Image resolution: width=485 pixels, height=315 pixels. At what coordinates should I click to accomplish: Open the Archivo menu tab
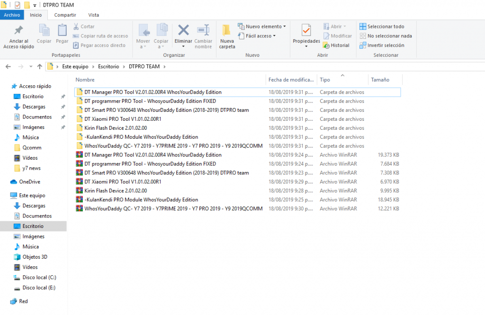(12, 15)
